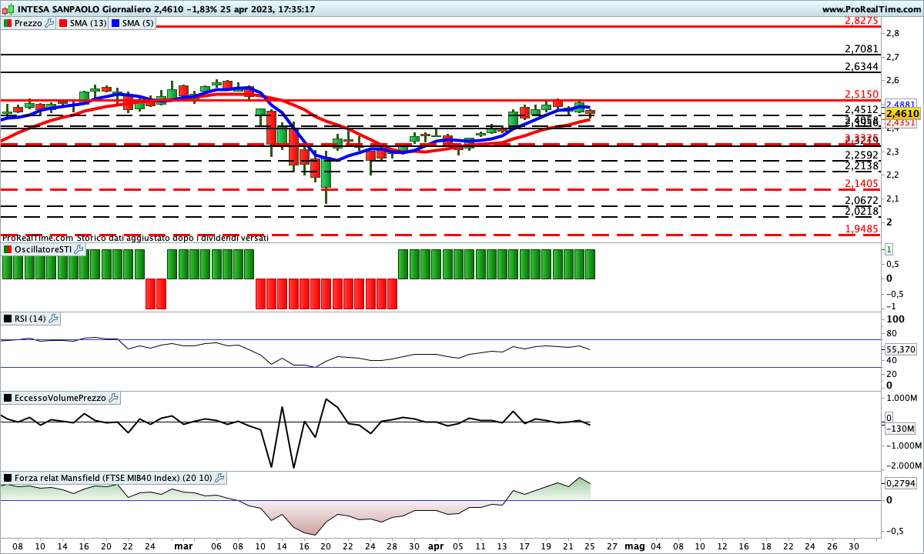Click the mar month label on the time axis

click(x=183, y=546)
